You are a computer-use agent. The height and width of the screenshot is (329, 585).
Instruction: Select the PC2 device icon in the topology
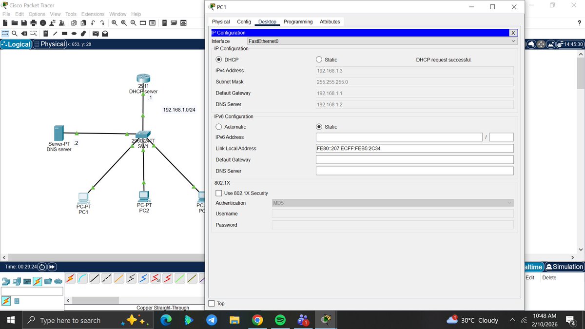click(x=144, y=196)
